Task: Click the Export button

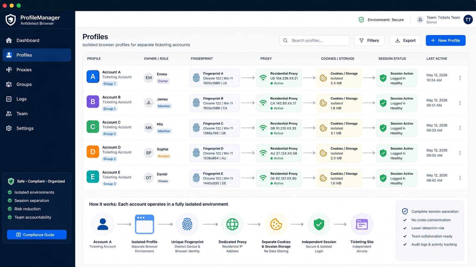Action: (x=405, y=40)
